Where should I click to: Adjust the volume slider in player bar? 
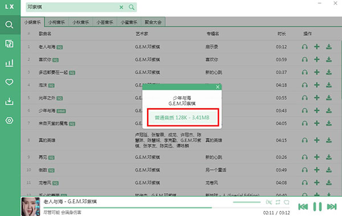[x=247, y=202]
